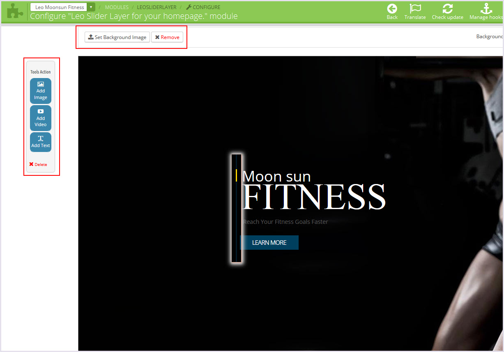Click the green puzzle piece module icon
504x352 pixels.
pyautogui.click(x=15, y=12)
